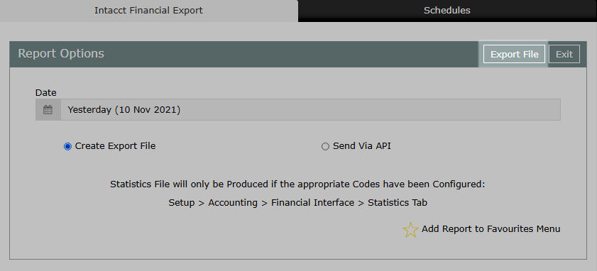Click the 'Statistics File will only be Produced' note
597x271 pixels.
pyautogui.click(x=297, y=184)
